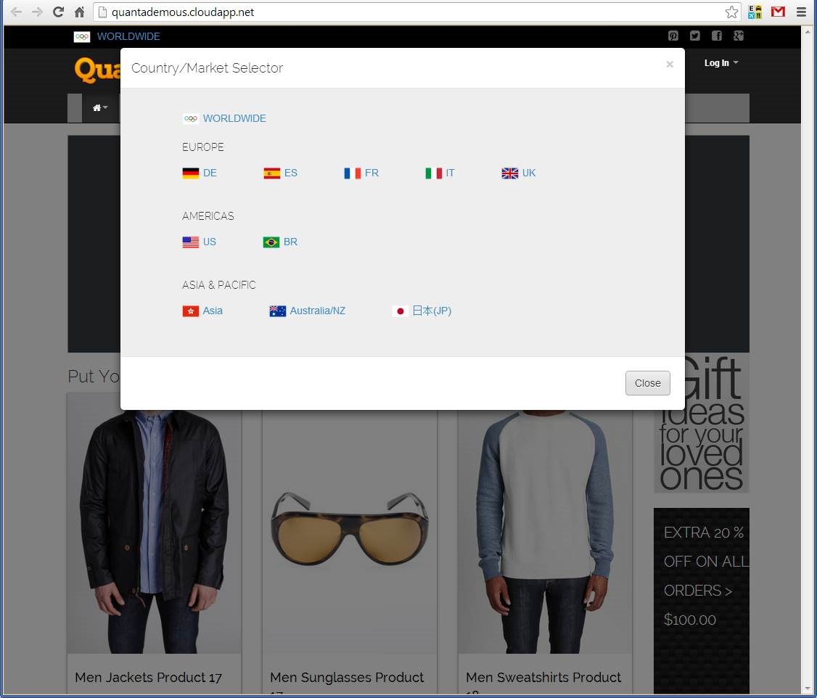This screenshot has width=817, height=698.
Task: Dismiss modal with the X button
Action: click(x=670, y=65)
